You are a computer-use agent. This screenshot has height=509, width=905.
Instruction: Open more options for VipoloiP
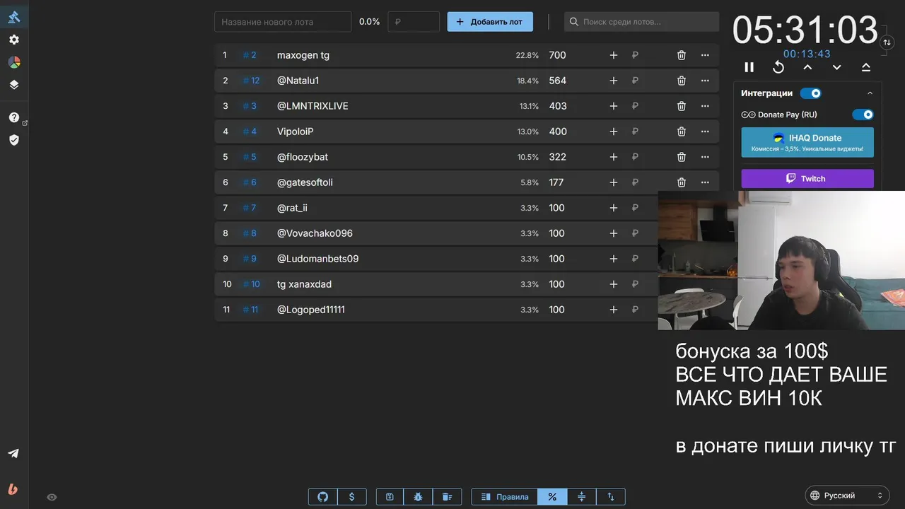(x=705, y=131)
